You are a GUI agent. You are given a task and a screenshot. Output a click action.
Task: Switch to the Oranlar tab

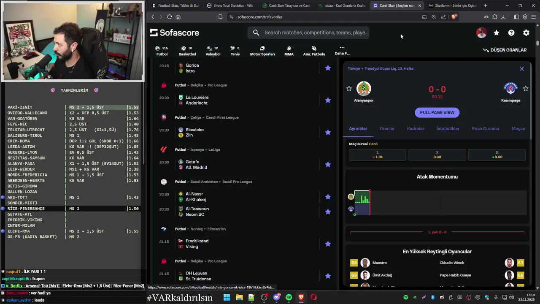click(x=387, y=128)
